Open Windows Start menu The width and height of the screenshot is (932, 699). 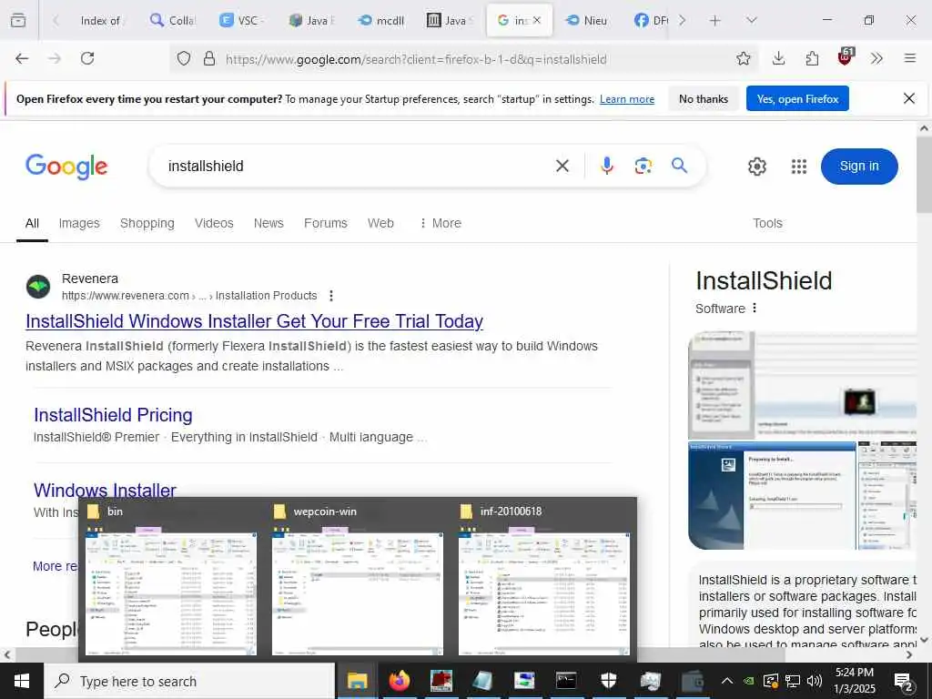click(22, 681)
